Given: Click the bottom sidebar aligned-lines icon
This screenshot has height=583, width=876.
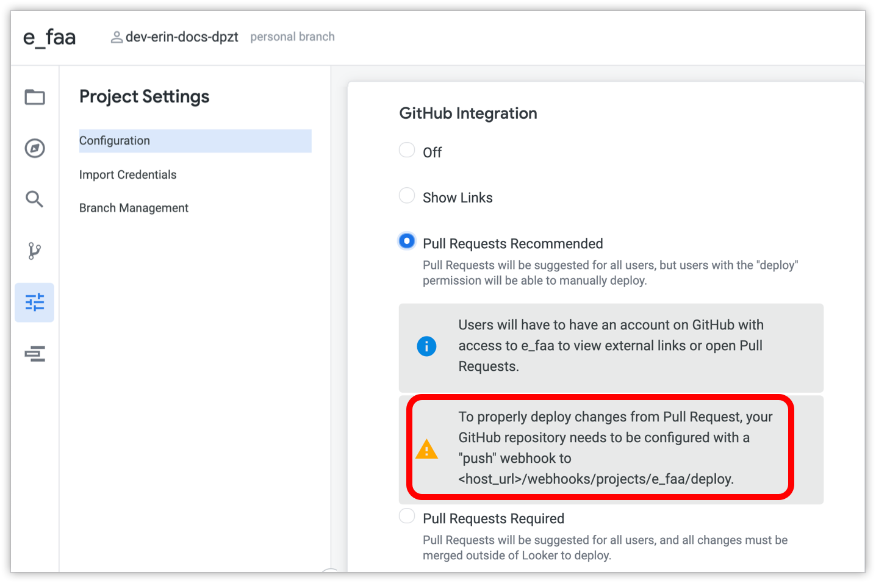Looking at the screenshot, I should [x=35, y=354].
